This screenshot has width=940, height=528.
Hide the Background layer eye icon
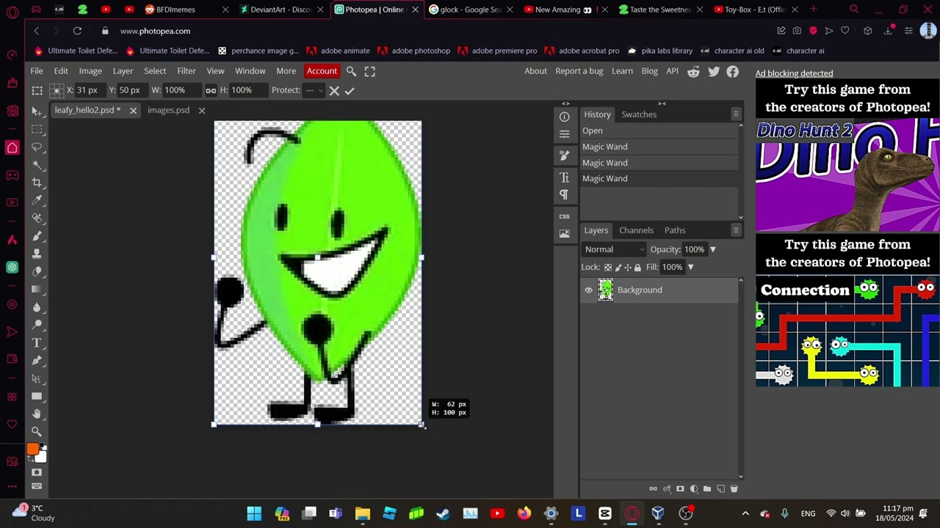click(588, 290)
